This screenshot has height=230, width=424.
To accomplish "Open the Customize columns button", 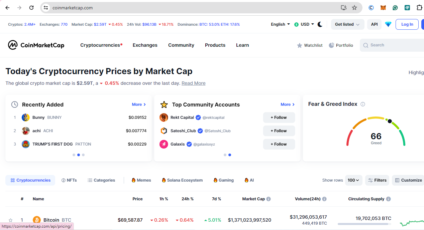I will (x=408, y=180).
